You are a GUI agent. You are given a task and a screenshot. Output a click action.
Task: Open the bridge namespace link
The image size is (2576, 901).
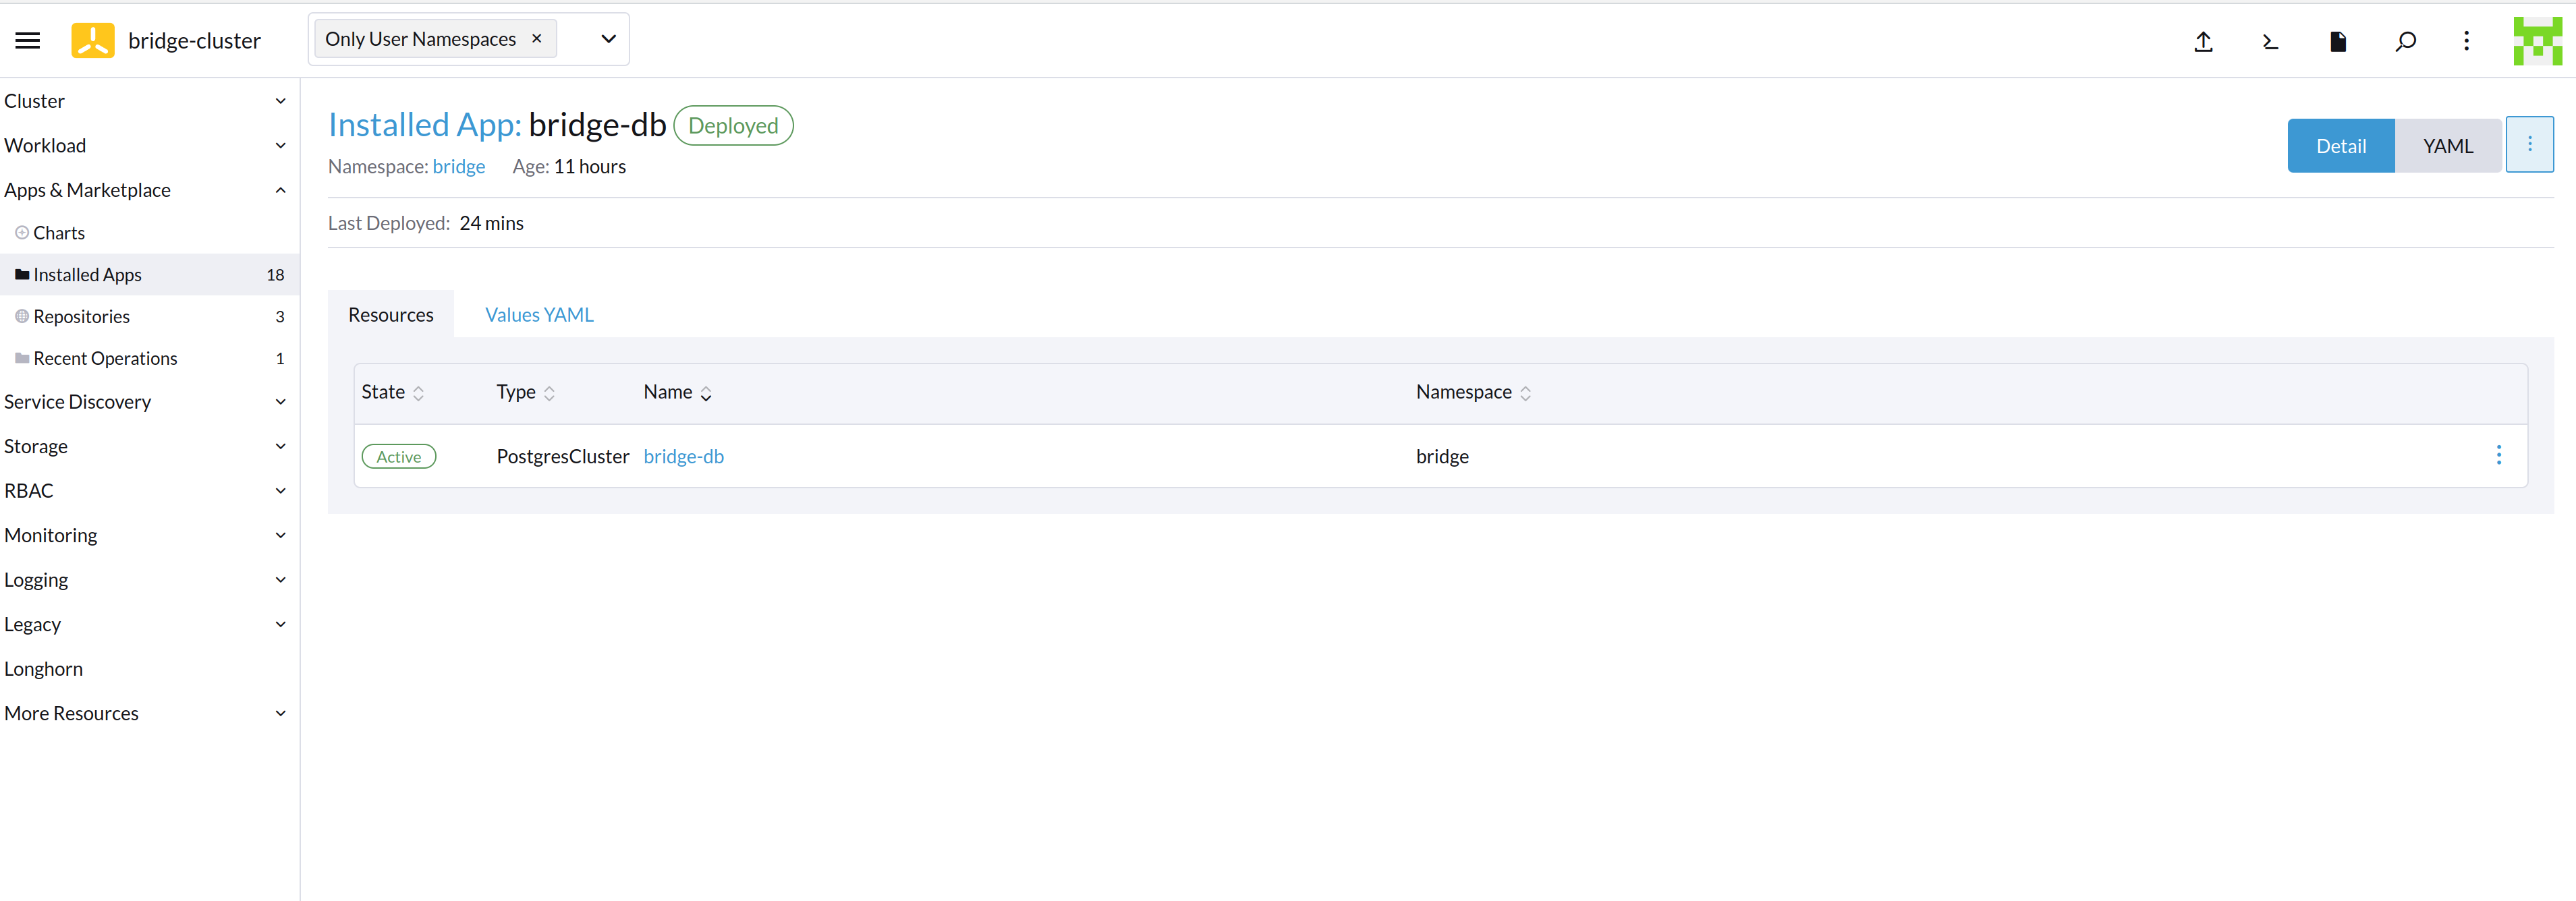(458, 166)
